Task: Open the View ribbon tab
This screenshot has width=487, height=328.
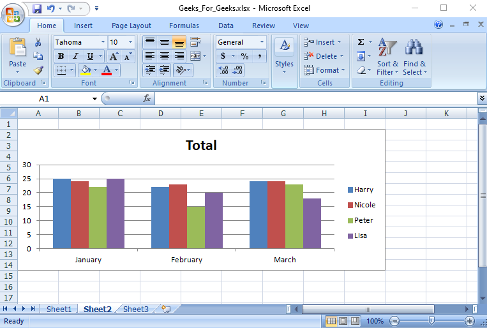Action: [x=301, y=26]
